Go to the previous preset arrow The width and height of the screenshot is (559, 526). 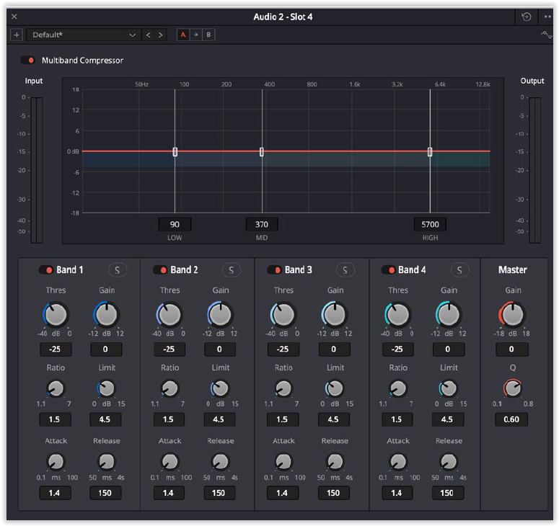click(149, 35)
